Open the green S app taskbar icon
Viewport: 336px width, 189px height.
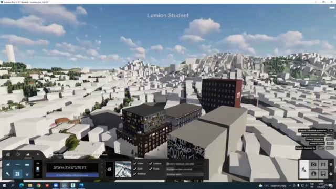[x=73, y=185]
